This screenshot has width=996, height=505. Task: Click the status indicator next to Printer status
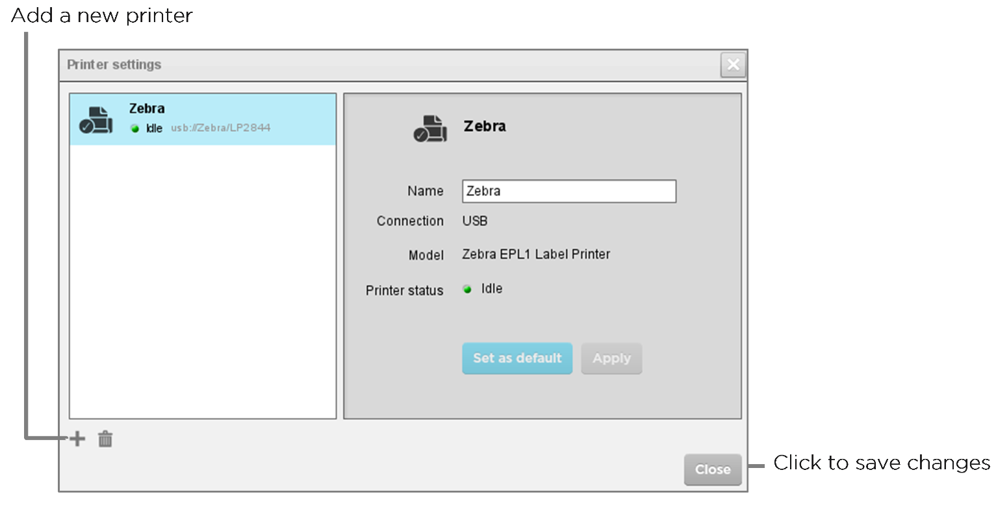(x=467, y=289)
